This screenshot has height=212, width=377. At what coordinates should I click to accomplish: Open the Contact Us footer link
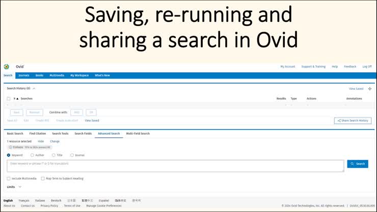tap(28, 206)
